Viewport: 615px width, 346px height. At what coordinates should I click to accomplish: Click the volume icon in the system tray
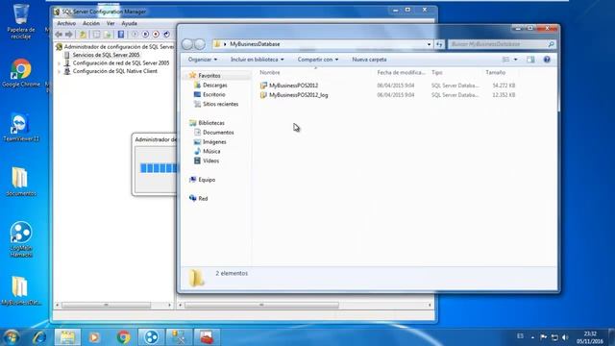565,337
